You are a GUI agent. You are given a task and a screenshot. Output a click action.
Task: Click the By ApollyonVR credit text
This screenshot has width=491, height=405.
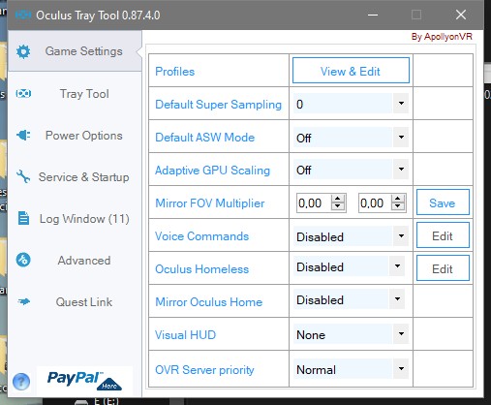(x=442, y=37)
